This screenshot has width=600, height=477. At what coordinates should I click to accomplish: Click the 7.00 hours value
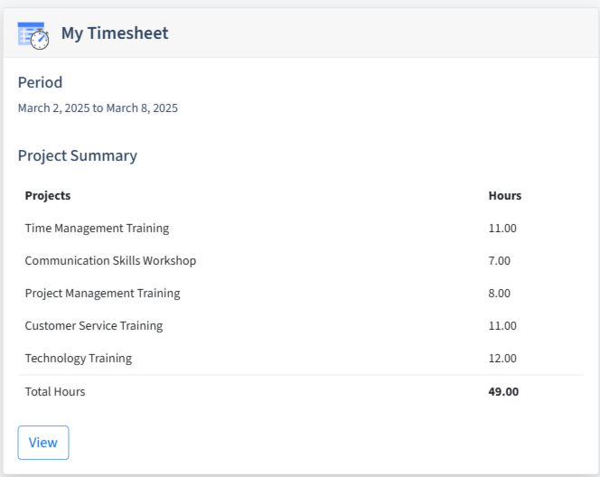click(x=500, y=261)
